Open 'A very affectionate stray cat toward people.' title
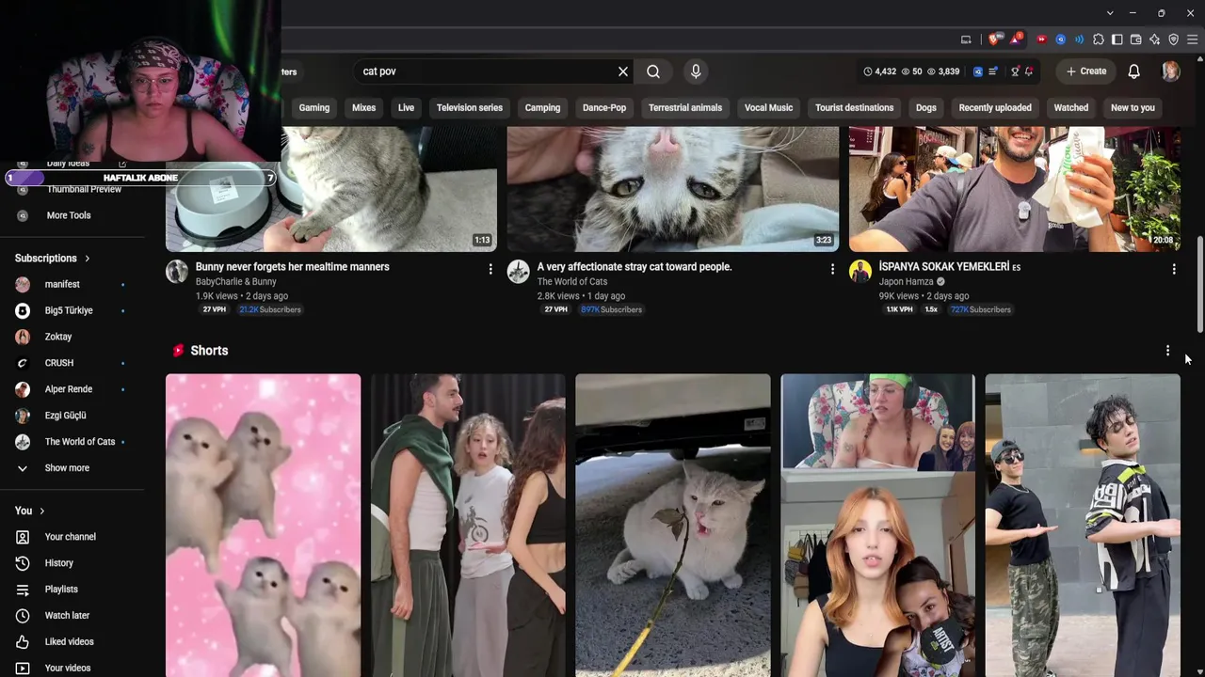This screenshot has width=1205, height=677. tap(635, 267)
